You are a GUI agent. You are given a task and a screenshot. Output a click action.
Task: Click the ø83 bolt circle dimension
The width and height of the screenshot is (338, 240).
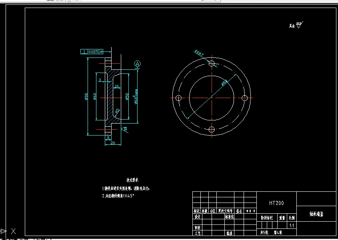pyautogui.click(x=224, y=83)
